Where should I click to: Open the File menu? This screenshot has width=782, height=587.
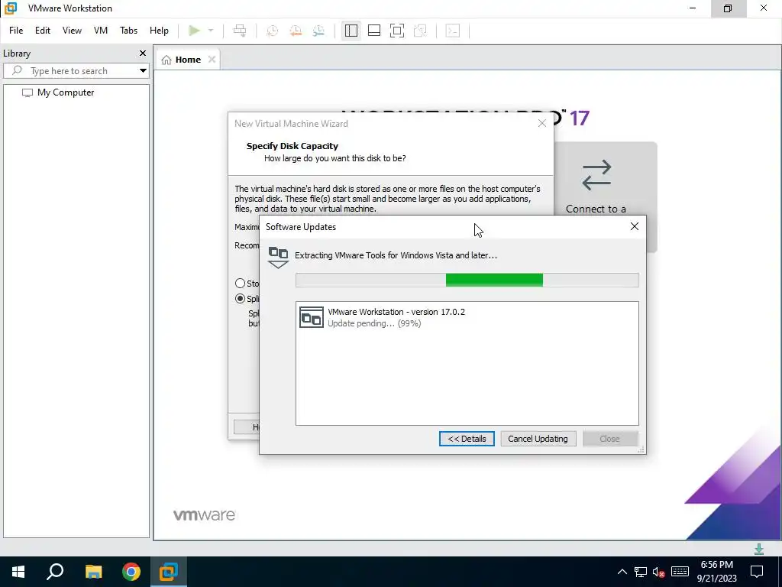pyautogui.click(x=16, y=31)
